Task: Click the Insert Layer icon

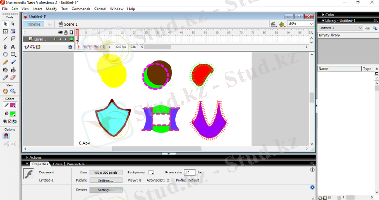Action: coord(27,47)
